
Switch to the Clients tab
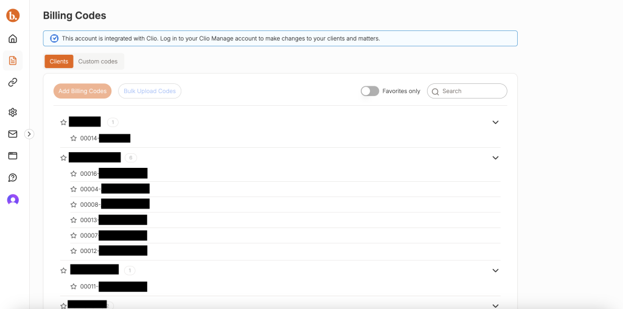[59, 61]
